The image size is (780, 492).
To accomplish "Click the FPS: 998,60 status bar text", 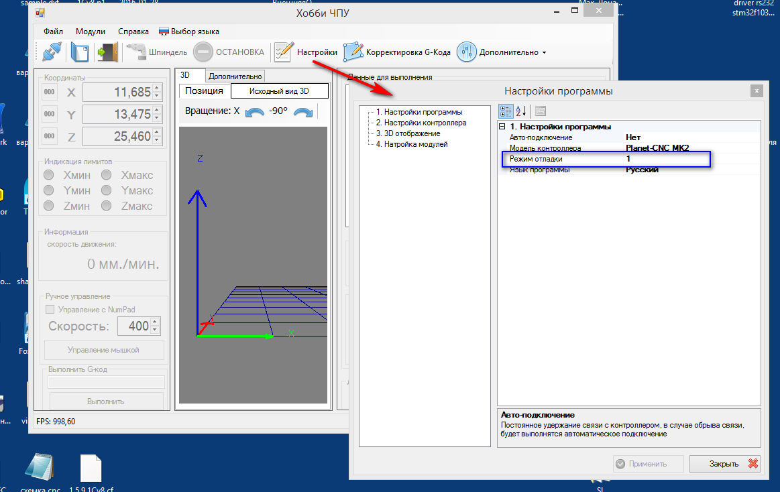I will coord(56,422).
